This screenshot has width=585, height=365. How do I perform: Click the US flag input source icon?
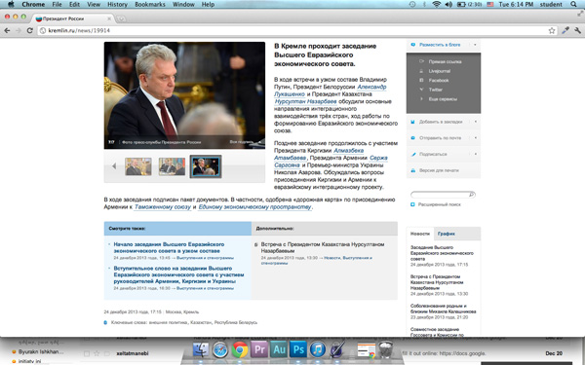490,5
